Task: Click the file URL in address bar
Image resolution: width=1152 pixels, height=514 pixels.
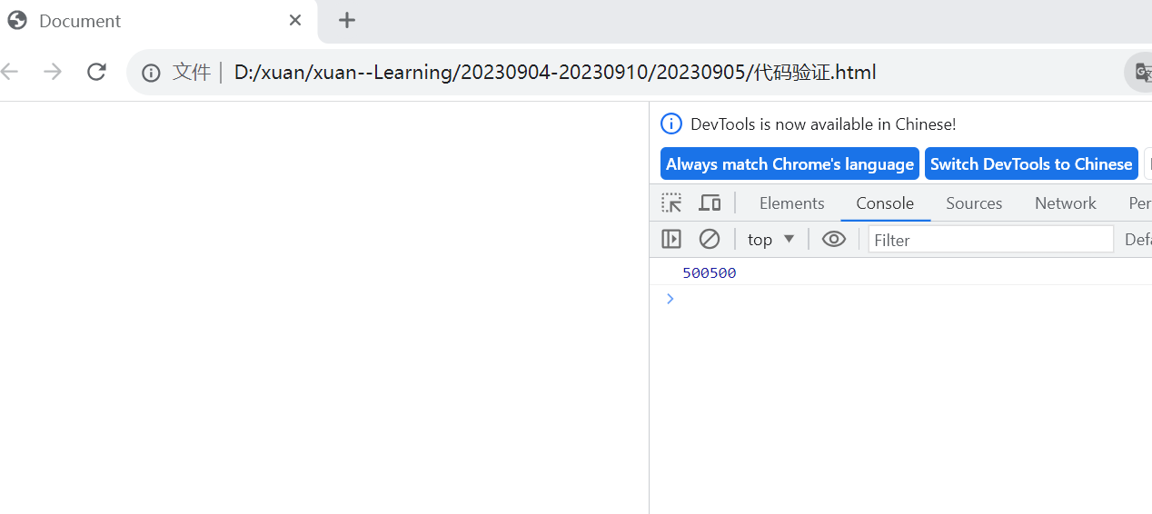Action: pos(554,73)
